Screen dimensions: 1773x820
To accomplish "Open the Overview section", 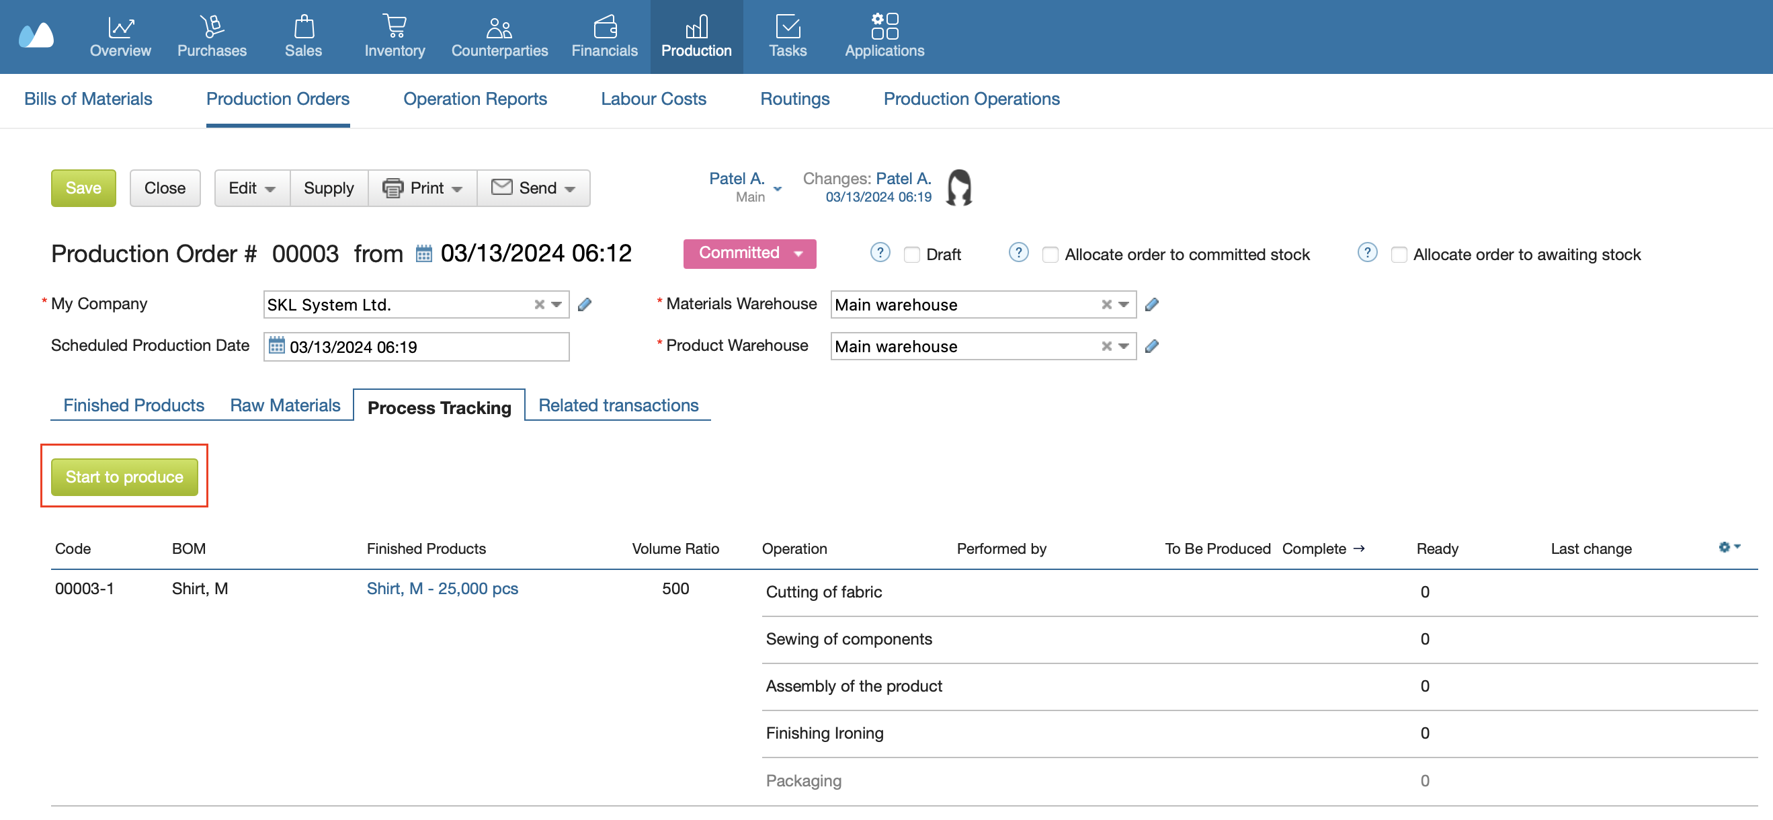I will tap(120, 36).
